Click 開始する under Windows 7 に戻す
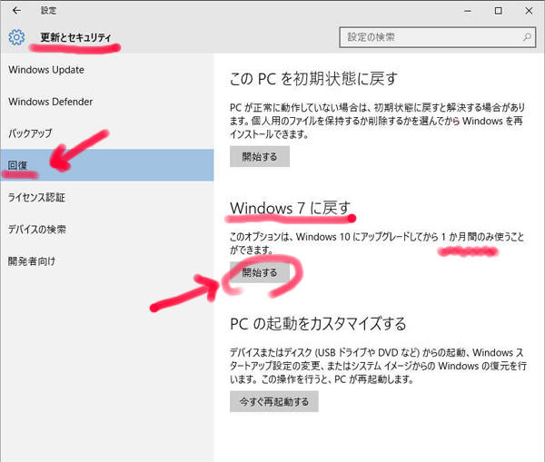 point(260,272)
